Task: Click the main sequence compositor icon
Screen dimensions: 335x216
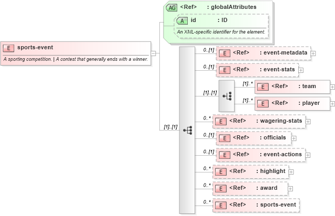Action: [x=188, y=130]
